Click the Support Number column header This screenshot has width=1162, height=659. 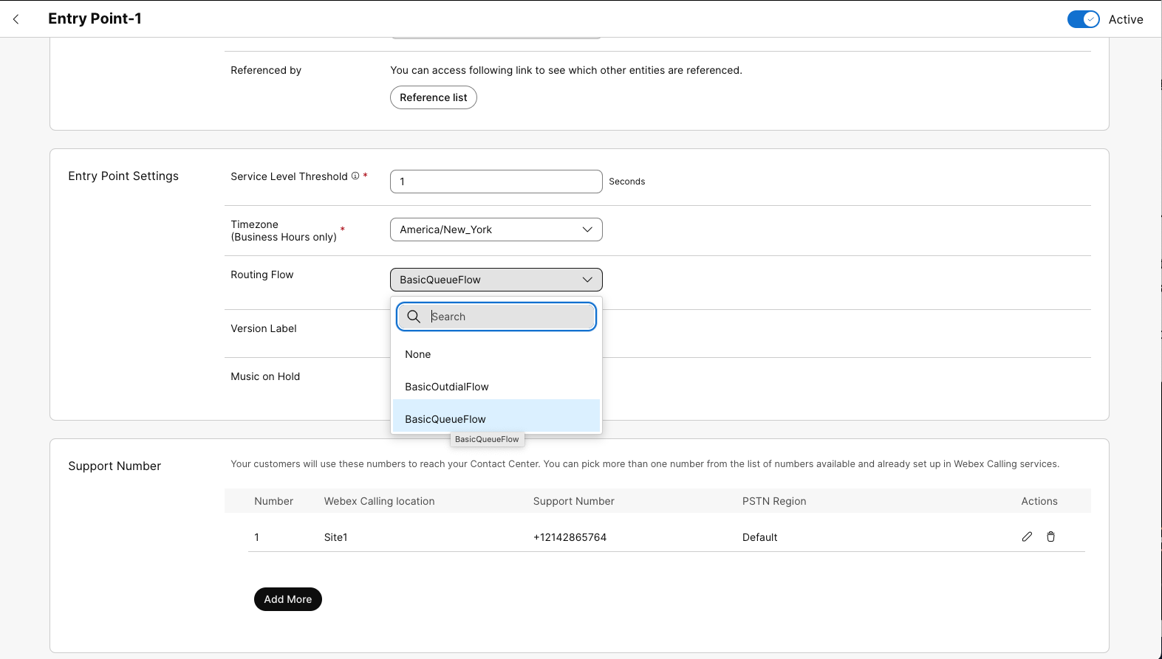click(573, 501)
